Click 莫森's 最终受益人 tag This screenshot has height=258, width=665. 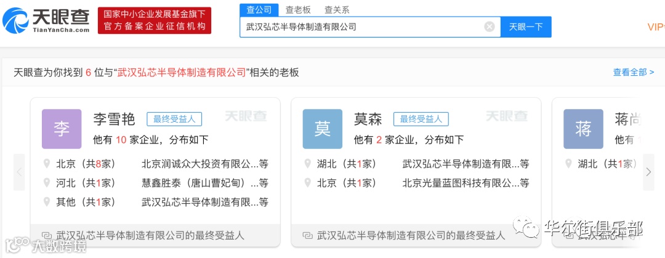click(x=421, y=119)
